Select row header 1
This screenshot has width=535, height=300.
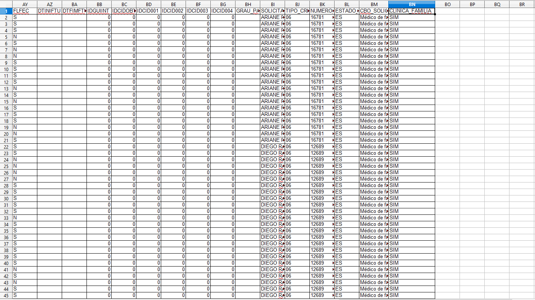click(x=6, y=11)
